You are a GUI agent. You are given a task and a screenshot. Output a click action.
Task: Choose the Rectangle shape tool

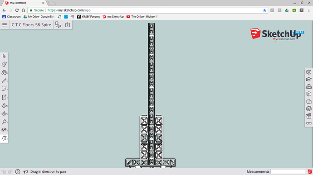point(4,97)
